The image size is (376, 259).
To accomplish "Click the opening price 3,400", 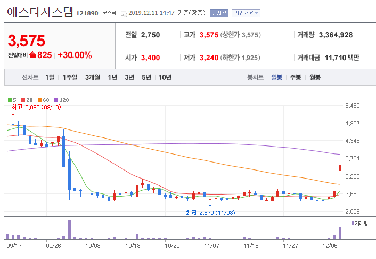I will pos(150,58).
